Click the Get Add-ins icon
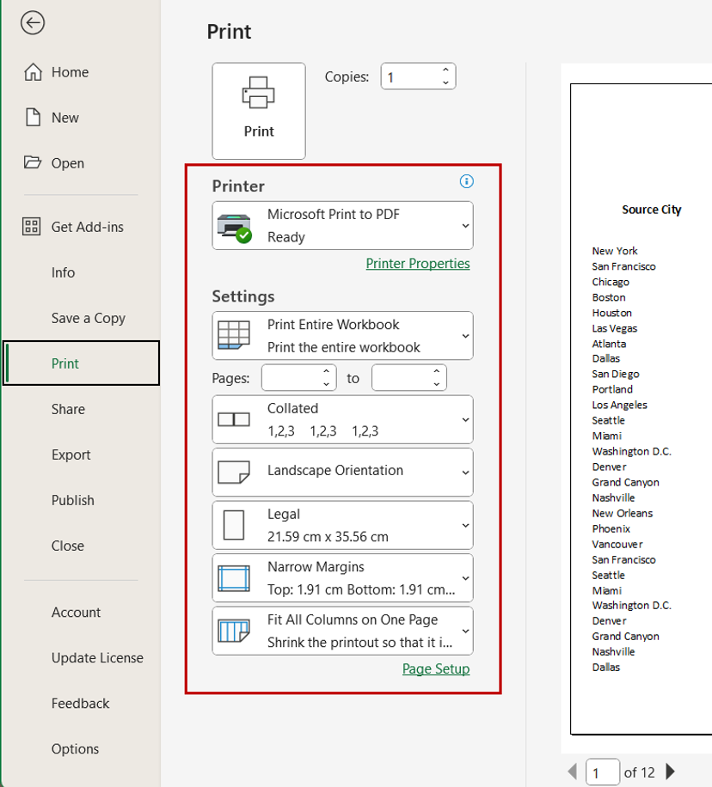Viewport: 712px width, 787px height. coord(31,227)
